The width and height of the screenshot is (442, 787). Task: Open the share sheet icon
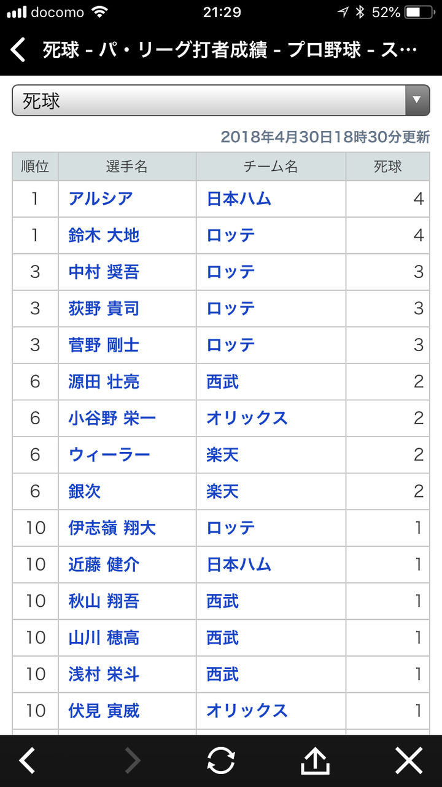pos(316,761)
